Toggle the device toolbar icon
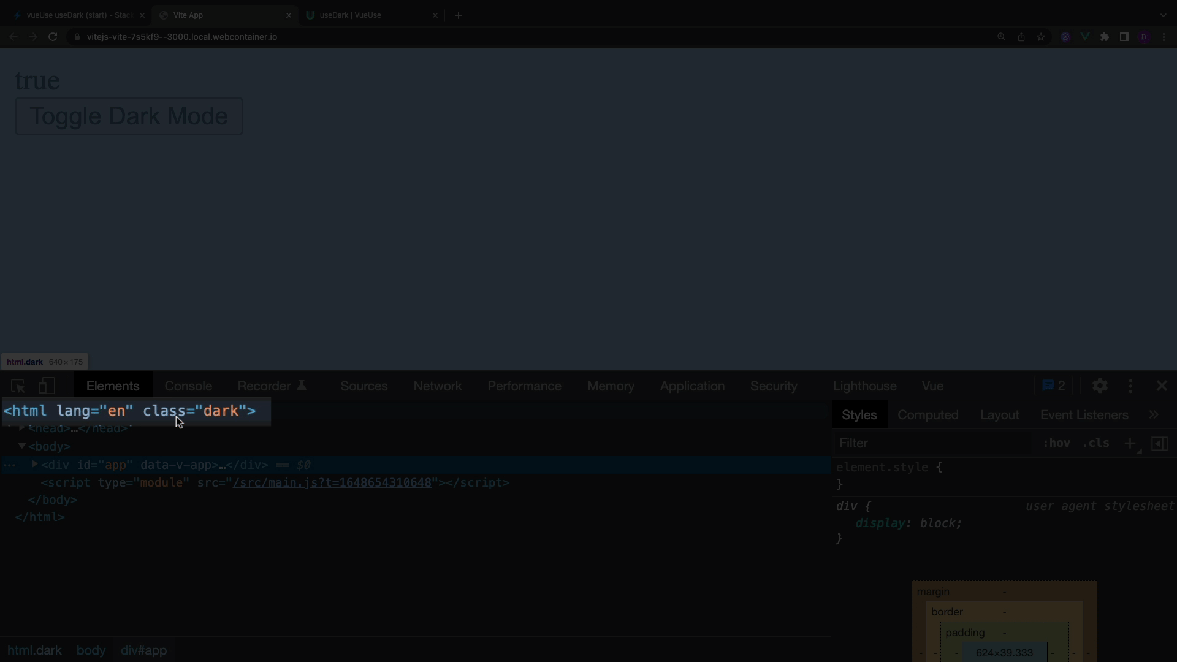Viewport: 1177px width, 662px height. point(47,386)
